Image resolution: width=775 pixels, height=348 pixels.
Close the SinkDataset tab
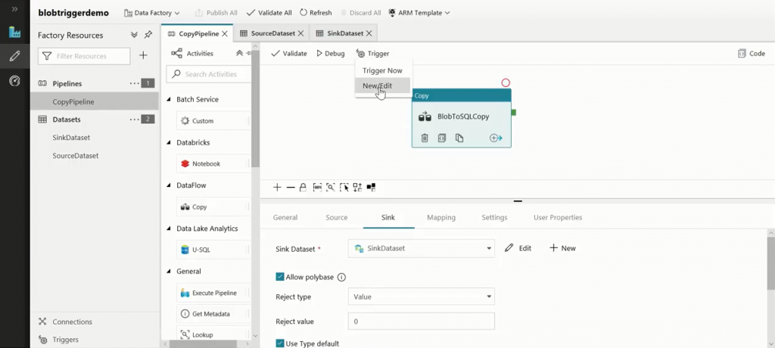pos(369,33)
